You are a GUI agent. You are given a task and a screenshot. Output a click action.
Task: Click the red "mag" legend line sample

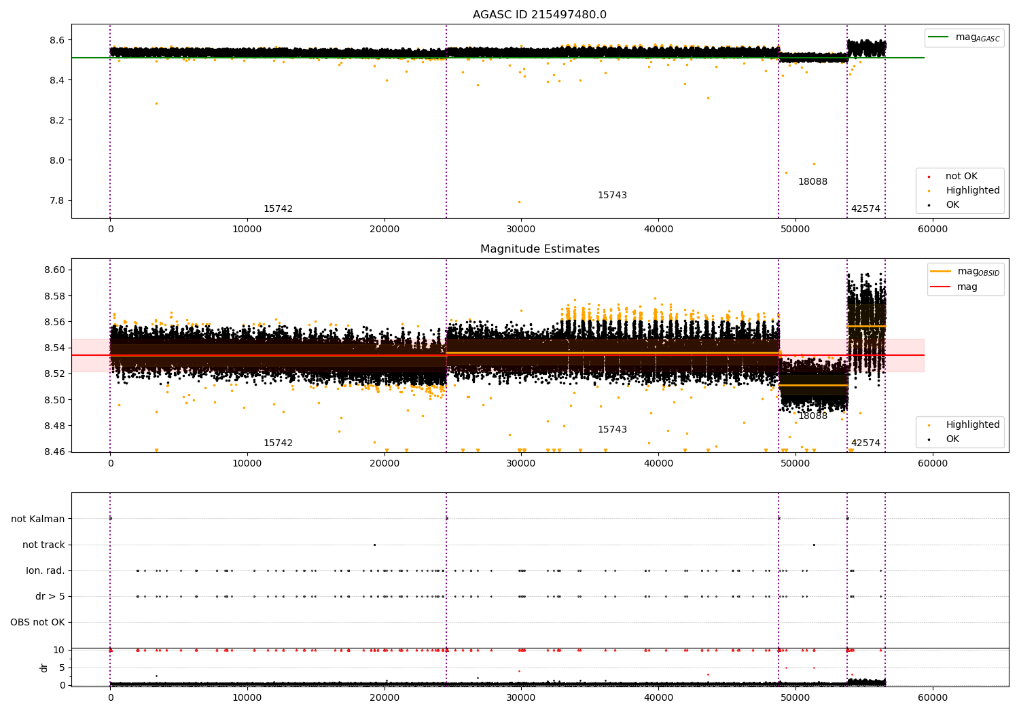pos(940,287)
